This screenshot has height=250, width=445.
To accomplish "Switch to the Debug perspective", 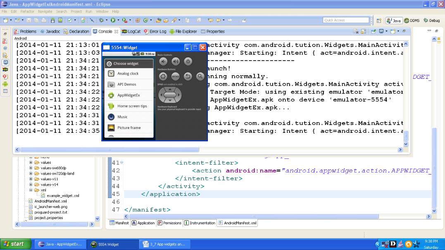I will click(432, 20).
